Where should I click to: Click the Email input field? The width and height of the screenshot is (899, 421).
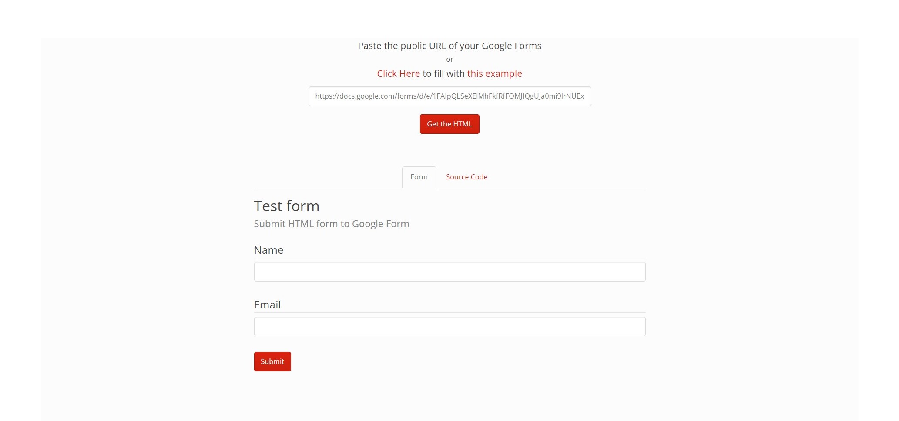tap(449, 326)
